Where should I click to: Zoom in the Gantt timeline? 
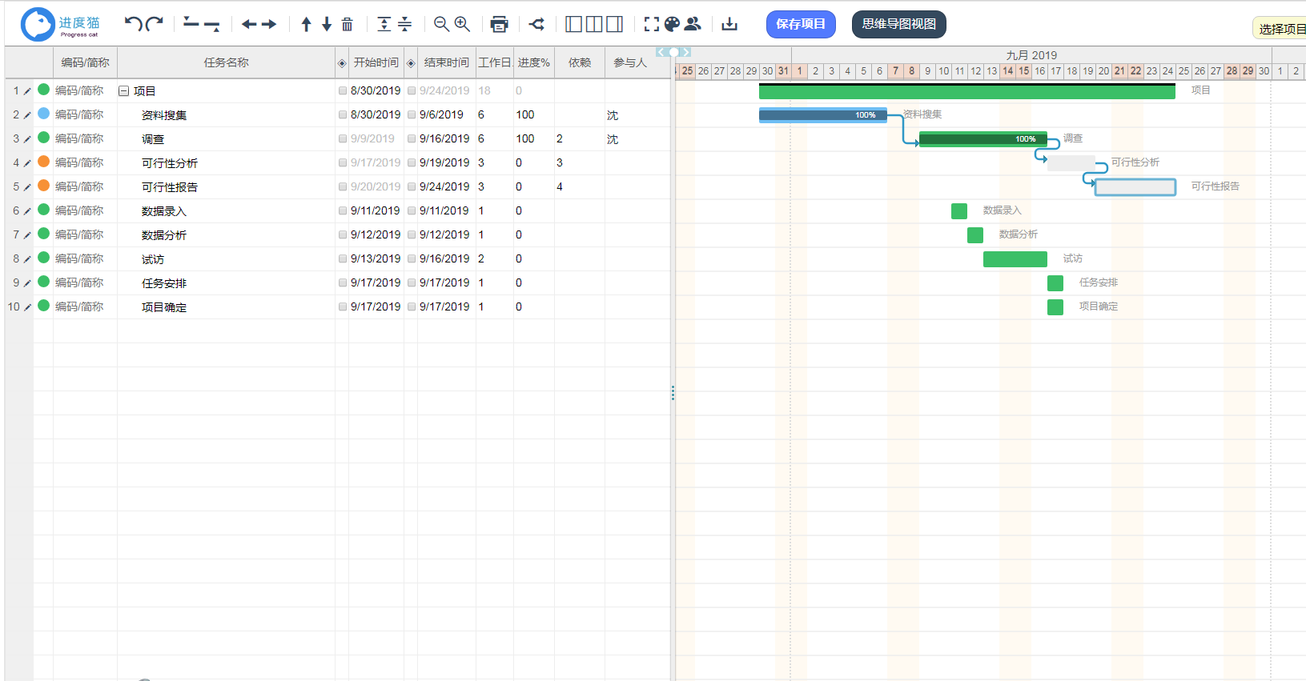[x=462, y=24]
